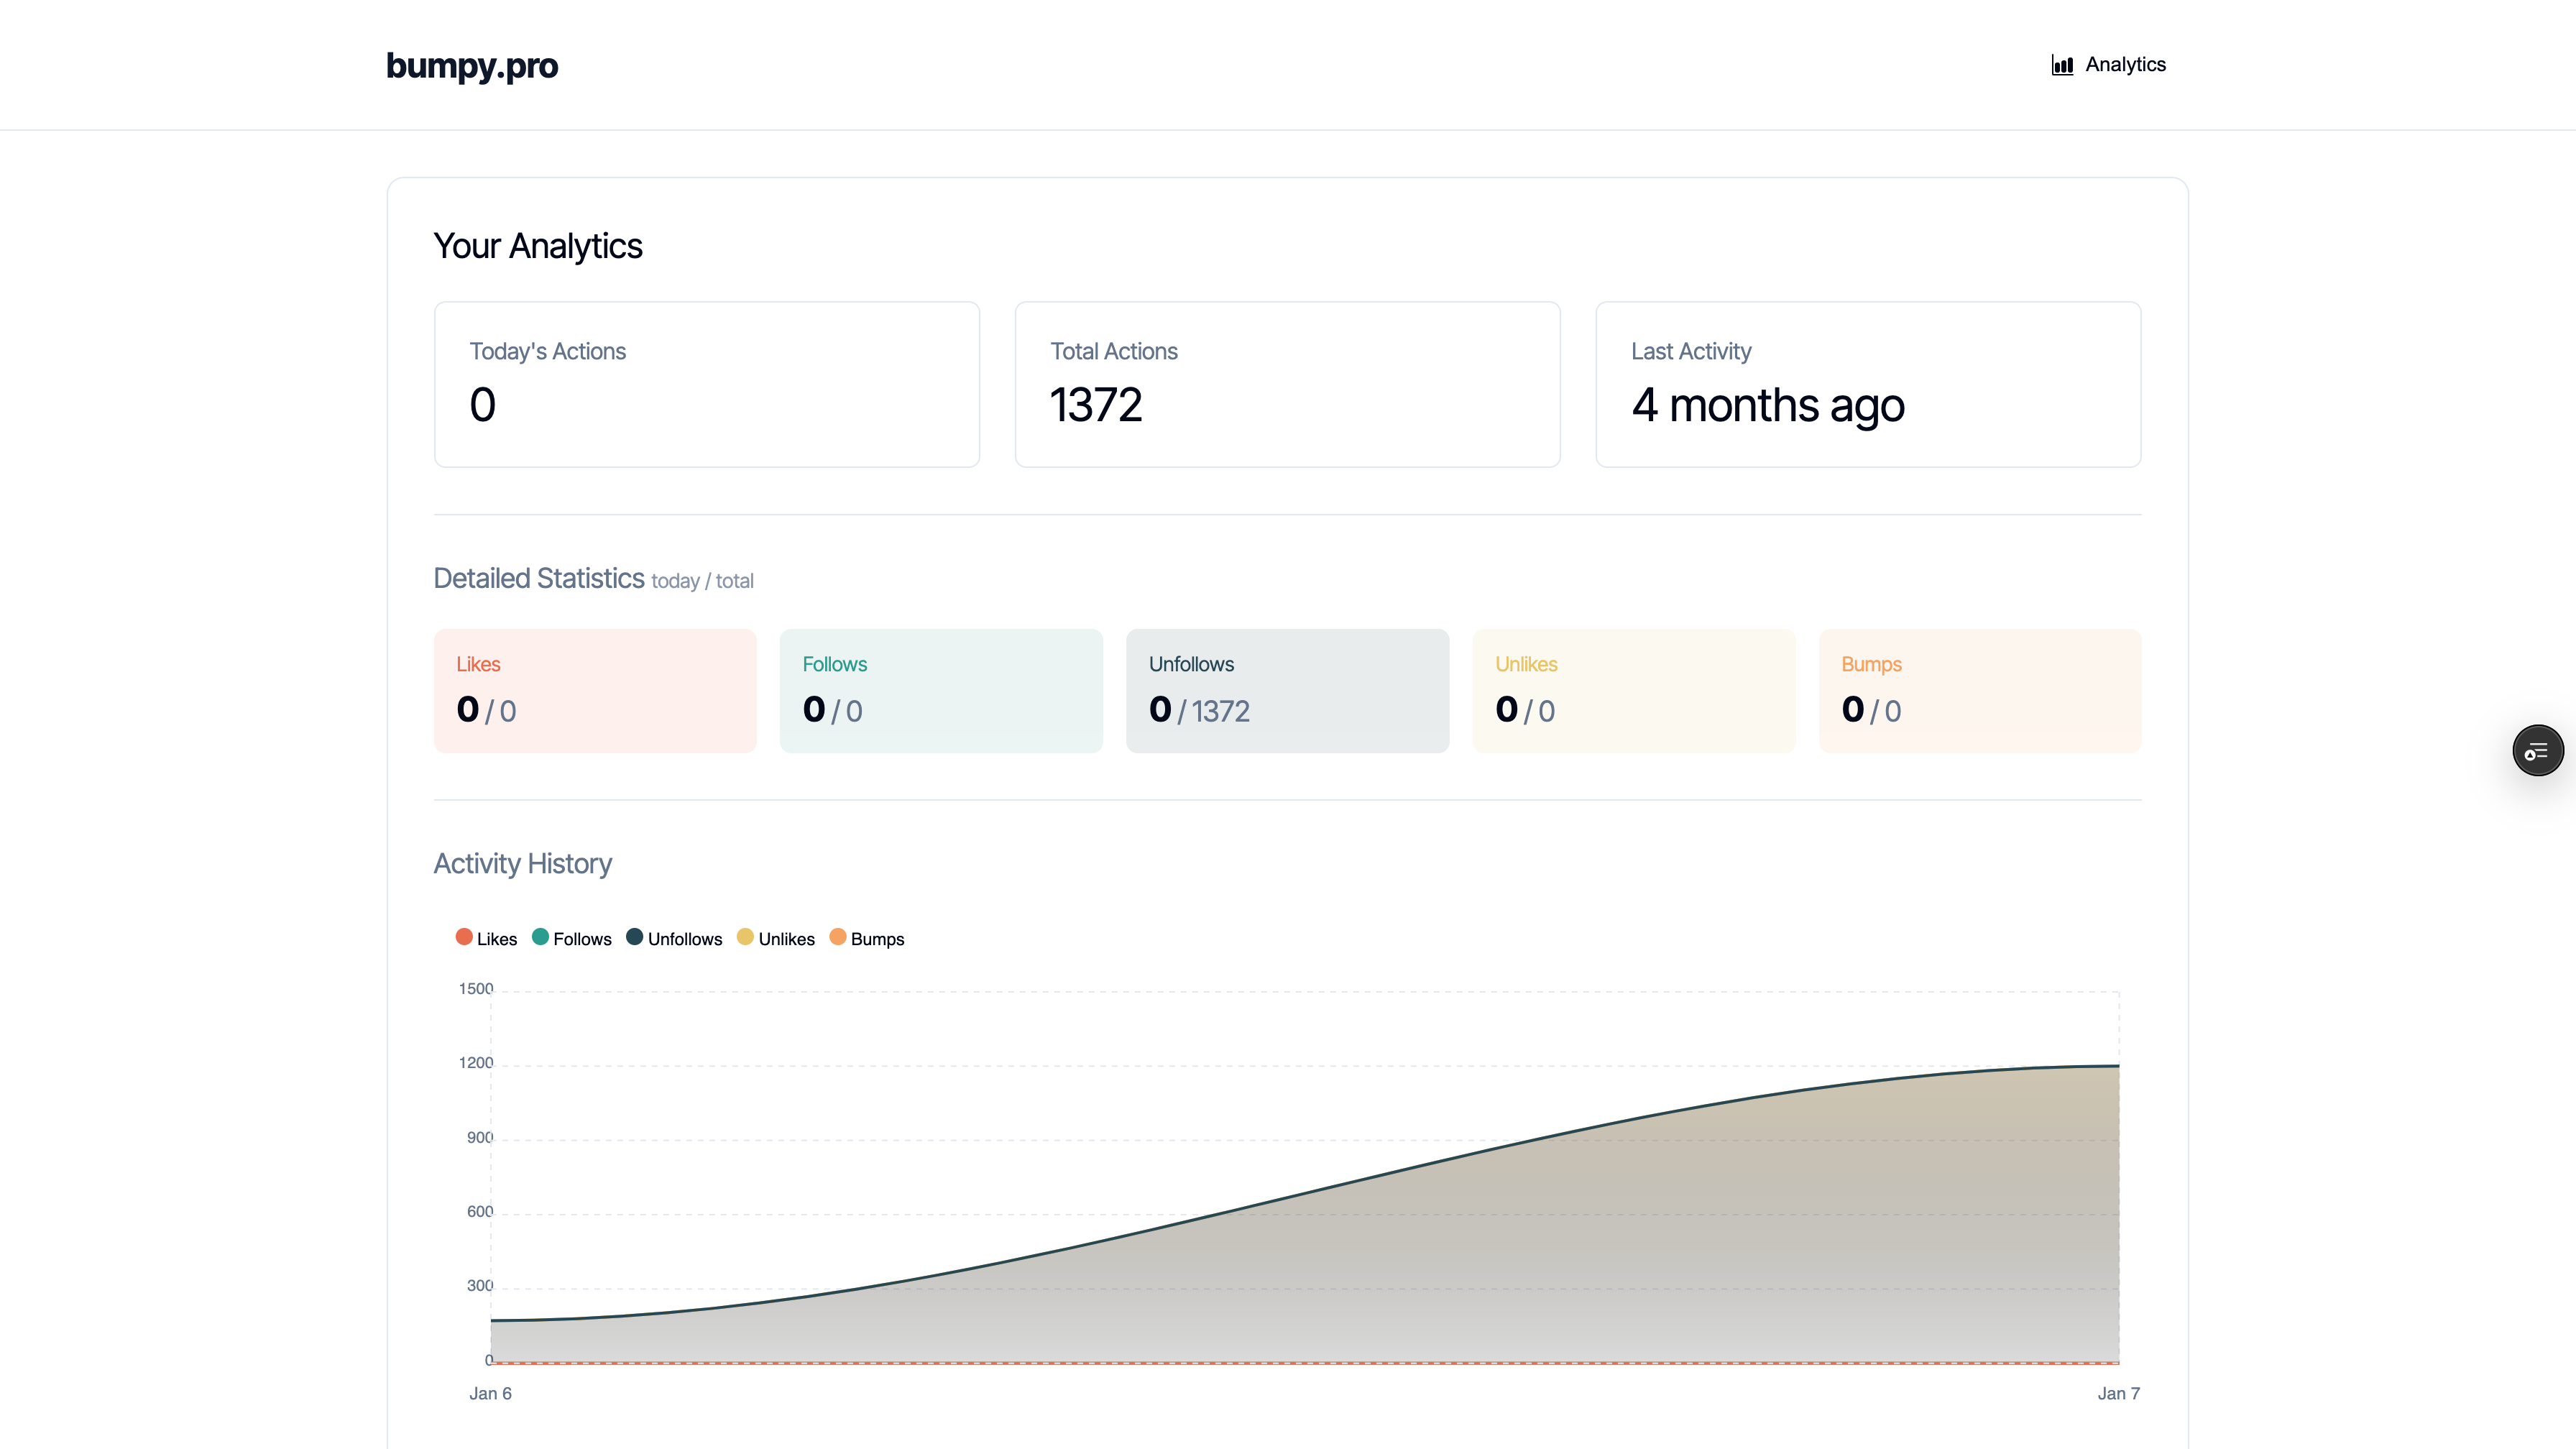
Task: Toggle the Unlikes yellow legend dot
Action: (745, 937)
